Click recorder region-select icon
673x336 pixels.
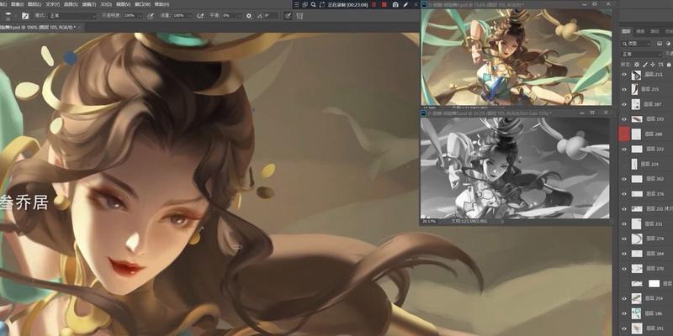[x=322, y=4]
